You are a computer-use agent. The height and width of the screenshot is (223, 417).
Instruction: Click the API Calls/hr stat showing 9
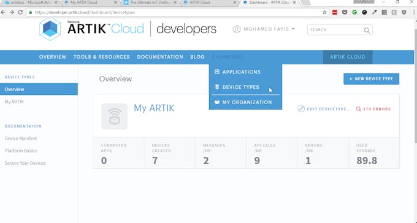point(272,153)
